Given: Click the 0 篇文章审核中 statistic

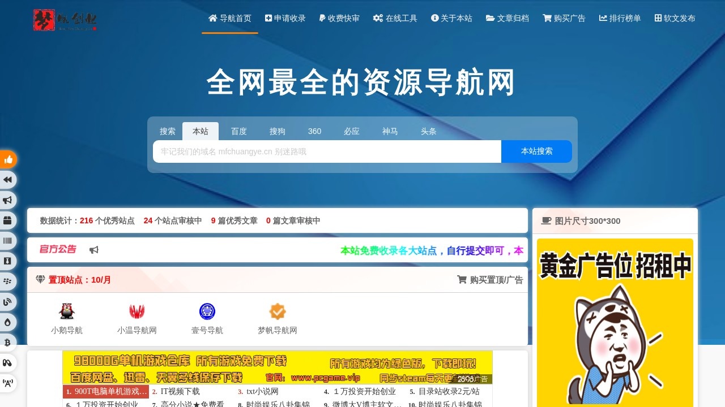Looking at the screenshot, I should (293, 220).
